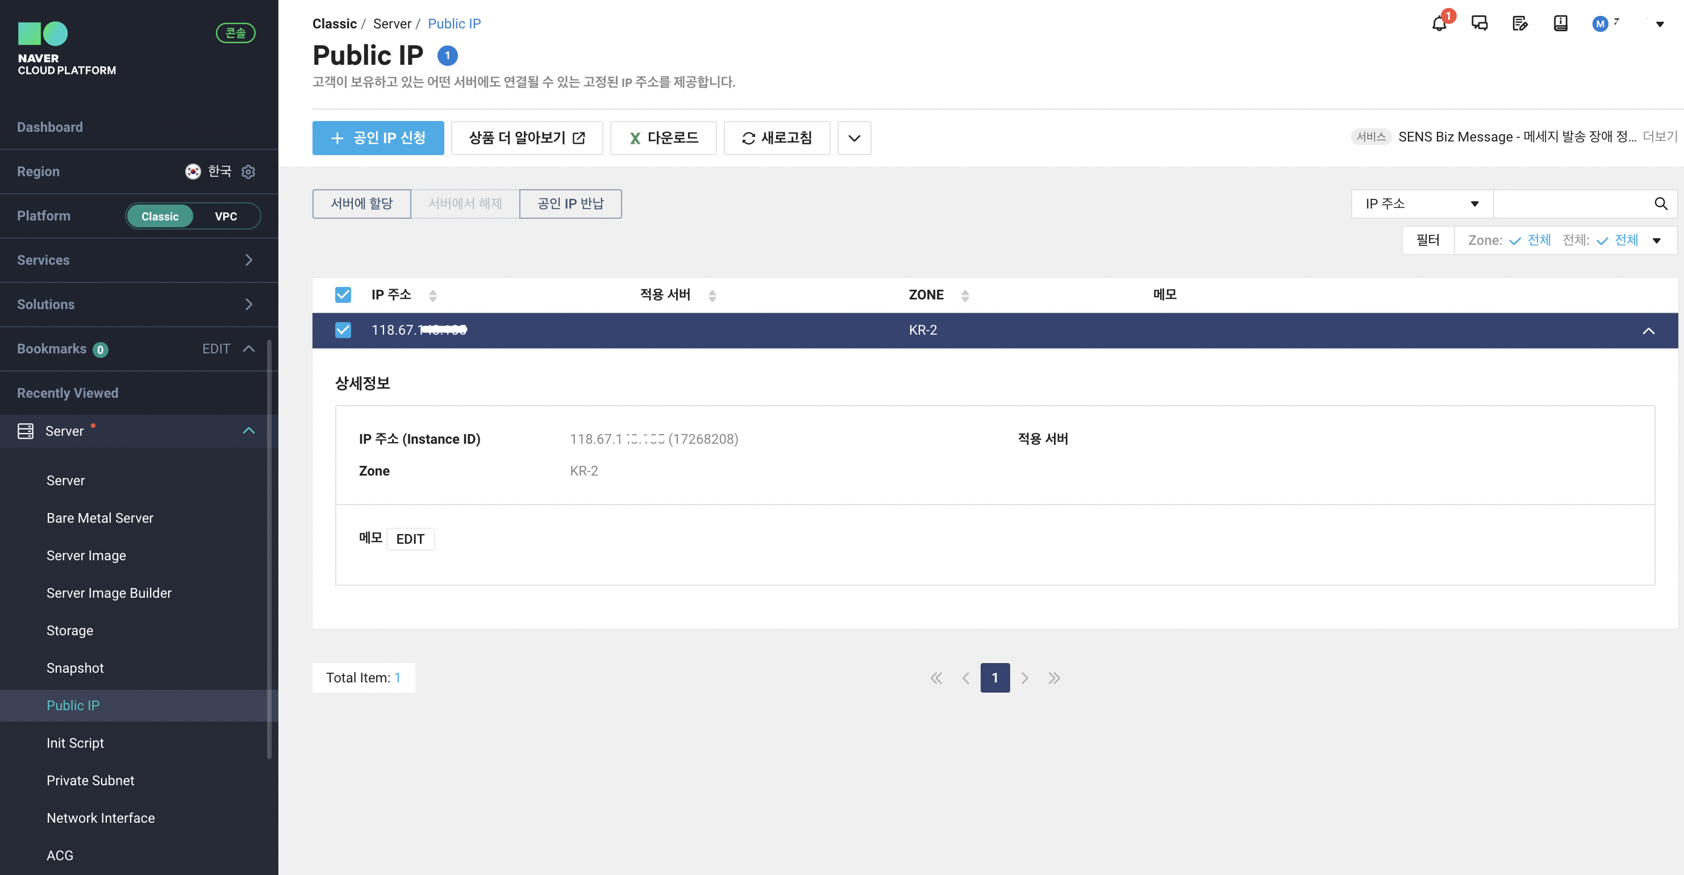
Task: Open the IP 주소 search type dropdown
Action: click(1421, 204)
